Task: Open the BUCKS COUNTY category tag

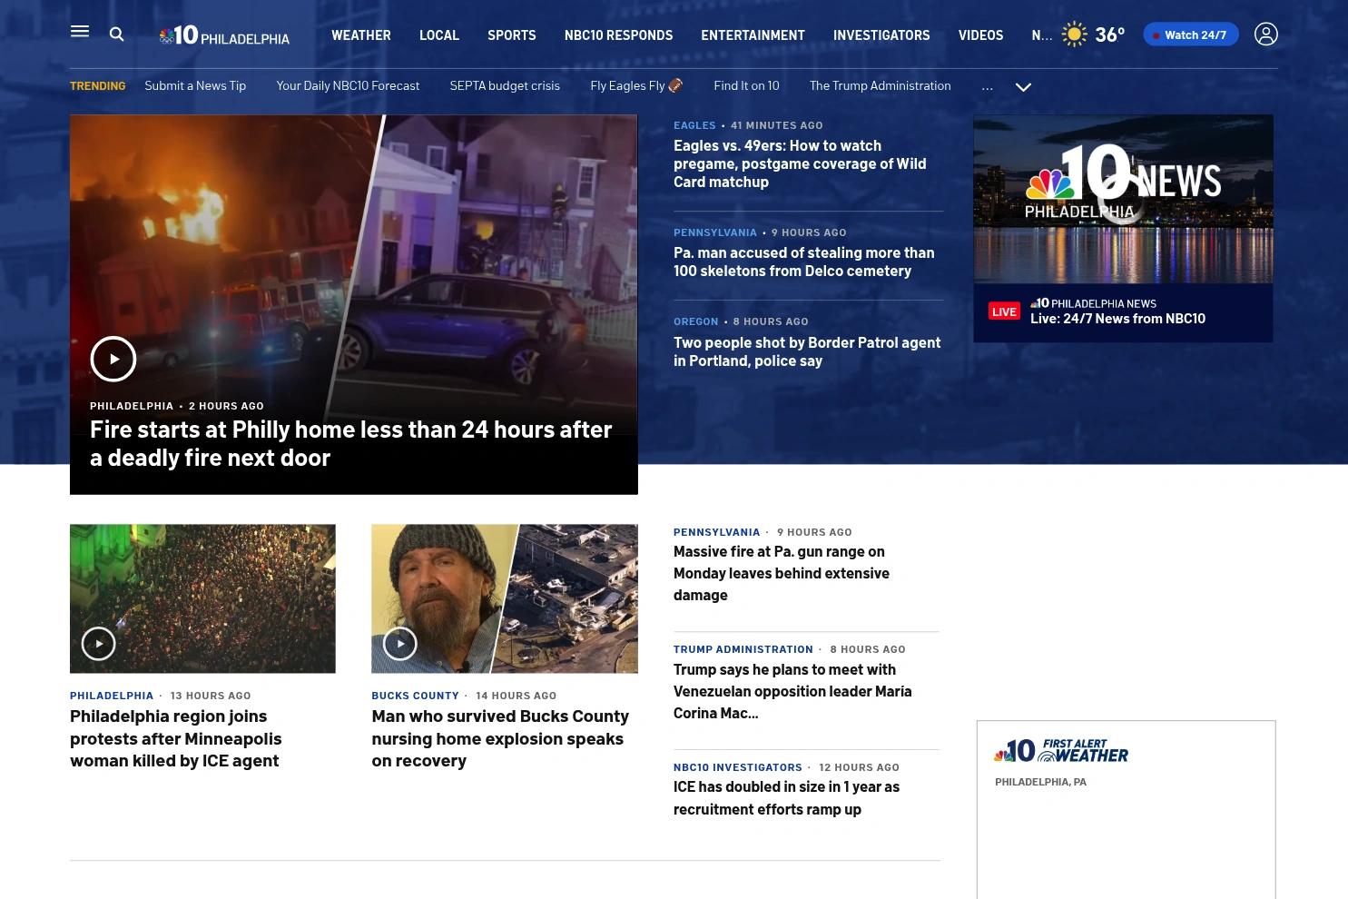Action: tap(415, 696)
